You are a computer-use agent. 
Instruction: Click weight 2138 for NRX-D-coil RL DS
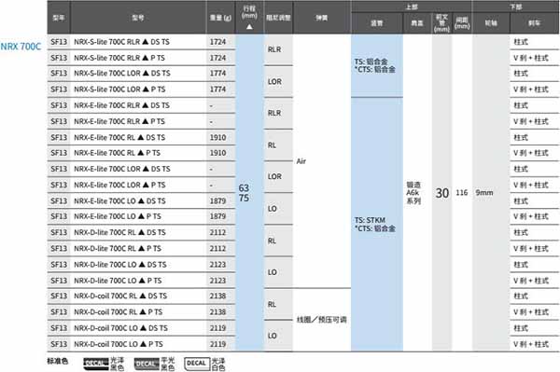[x=217, y=296]
